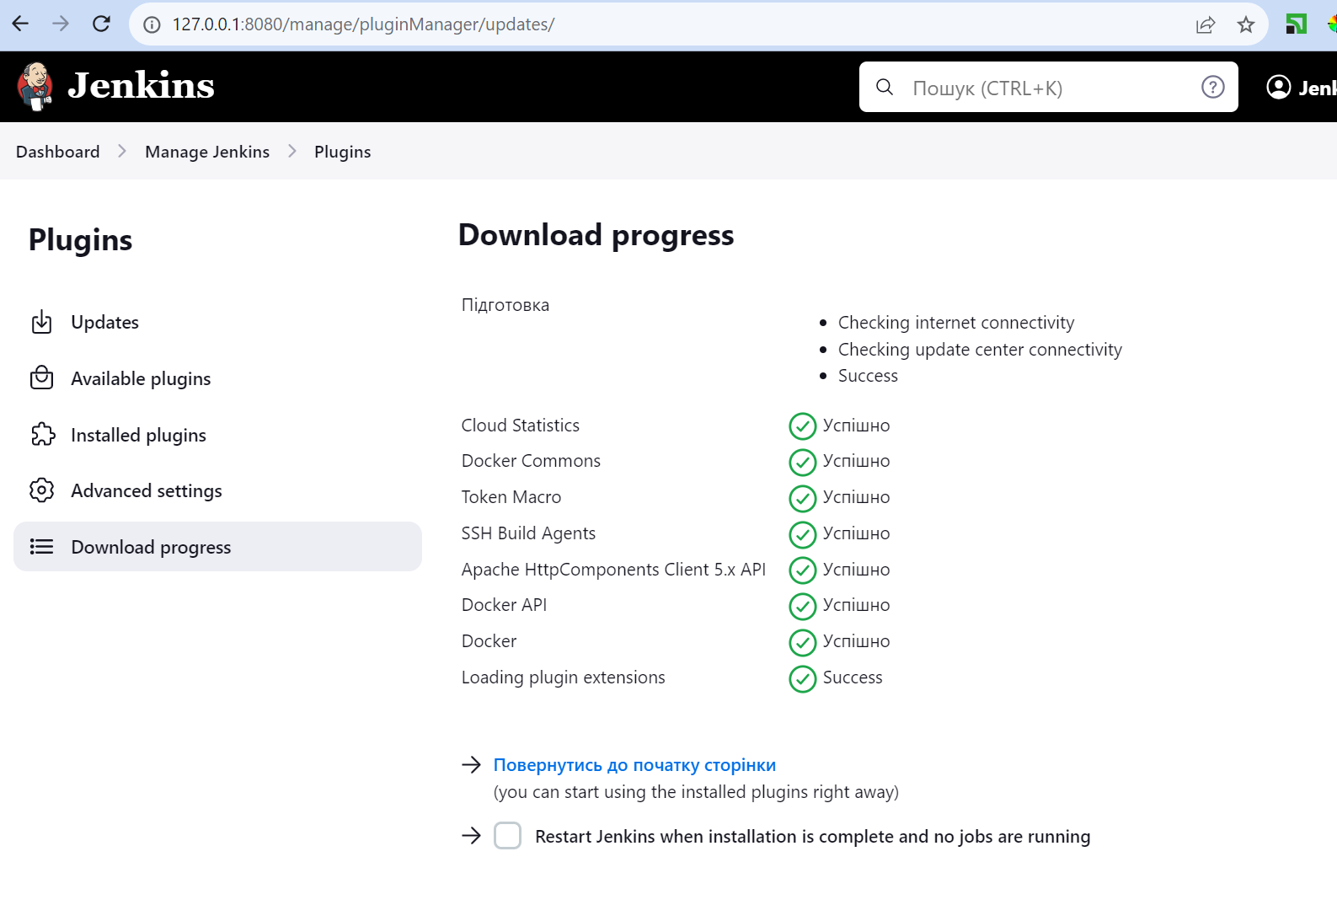
Task: Click the Jenkins butler logo
Action: click(x=35, y=87)
